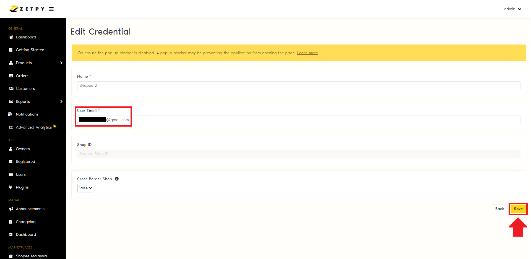Open the Orders page
This screenshot has height=259, width=531.
click(22, 76)
